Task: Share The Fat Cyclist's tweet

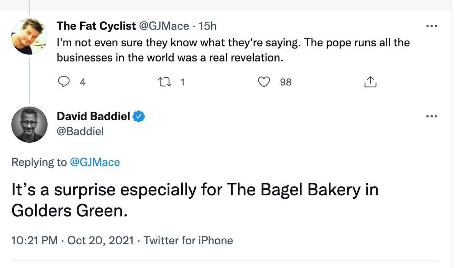Action: 370,82
